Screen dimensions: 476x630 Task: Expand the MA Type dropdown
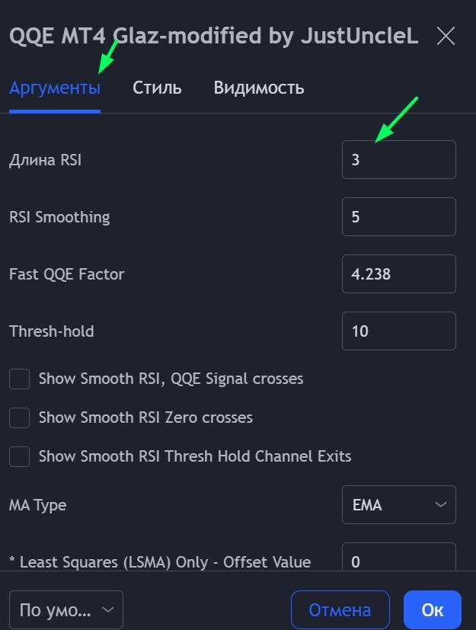pos(398,504)
